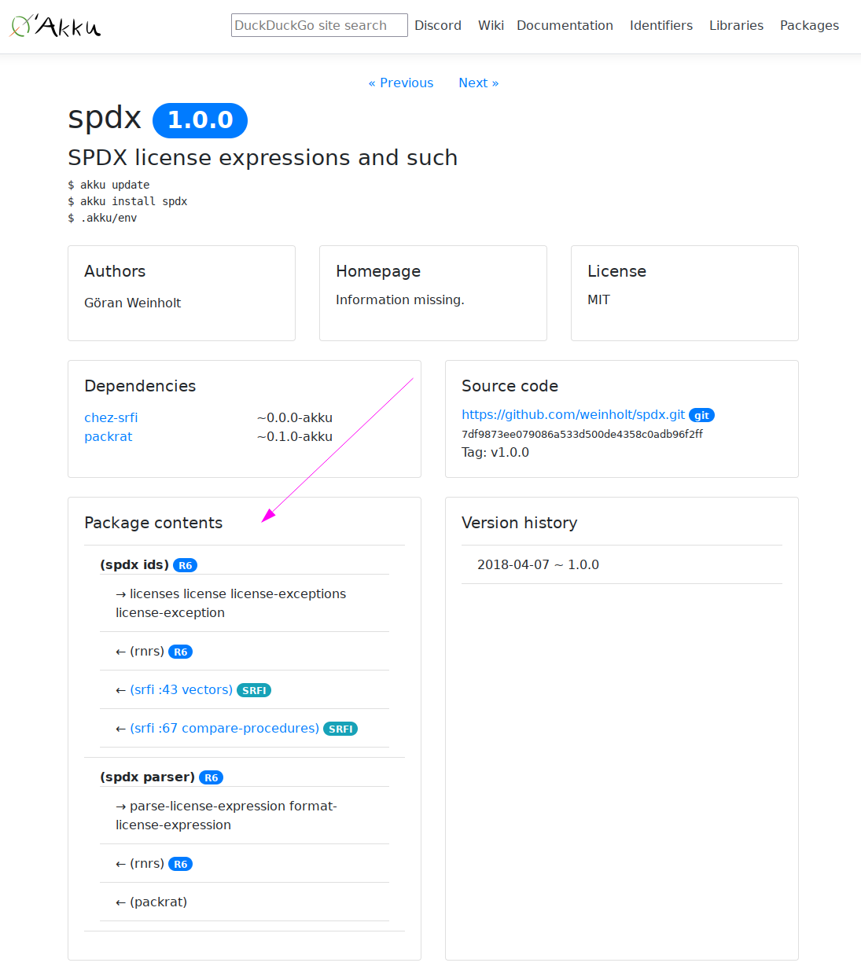The image size is (861, 970).
Task: Open the chez-srfi dependency link
Action: coord(110,417)
